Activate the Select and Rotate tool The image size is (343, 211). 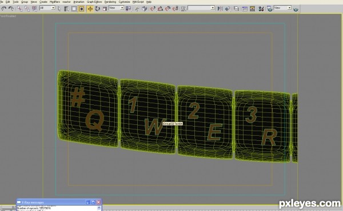tap(98, 9)
